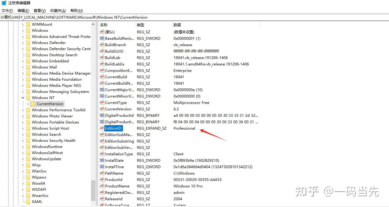This screenshot has height=207, width=389.
Task: Open the 收藏夹(A) menu
Action: click(x=58, y=10)
